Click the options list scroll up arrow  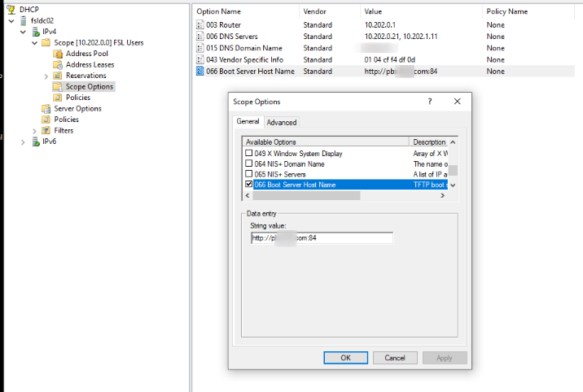(x=453, y=142)
